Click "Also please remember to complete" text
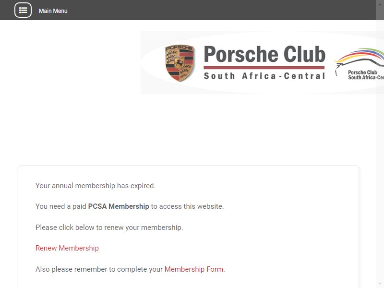The height and width of the screenshot is (288, 384). (x=99, y=269)
